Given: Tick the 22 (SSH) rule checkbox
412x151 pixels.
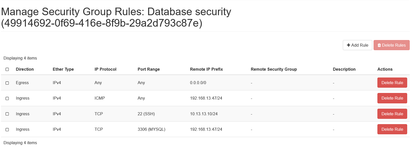Looking at the screenshot, I should [x=7, y=114].
